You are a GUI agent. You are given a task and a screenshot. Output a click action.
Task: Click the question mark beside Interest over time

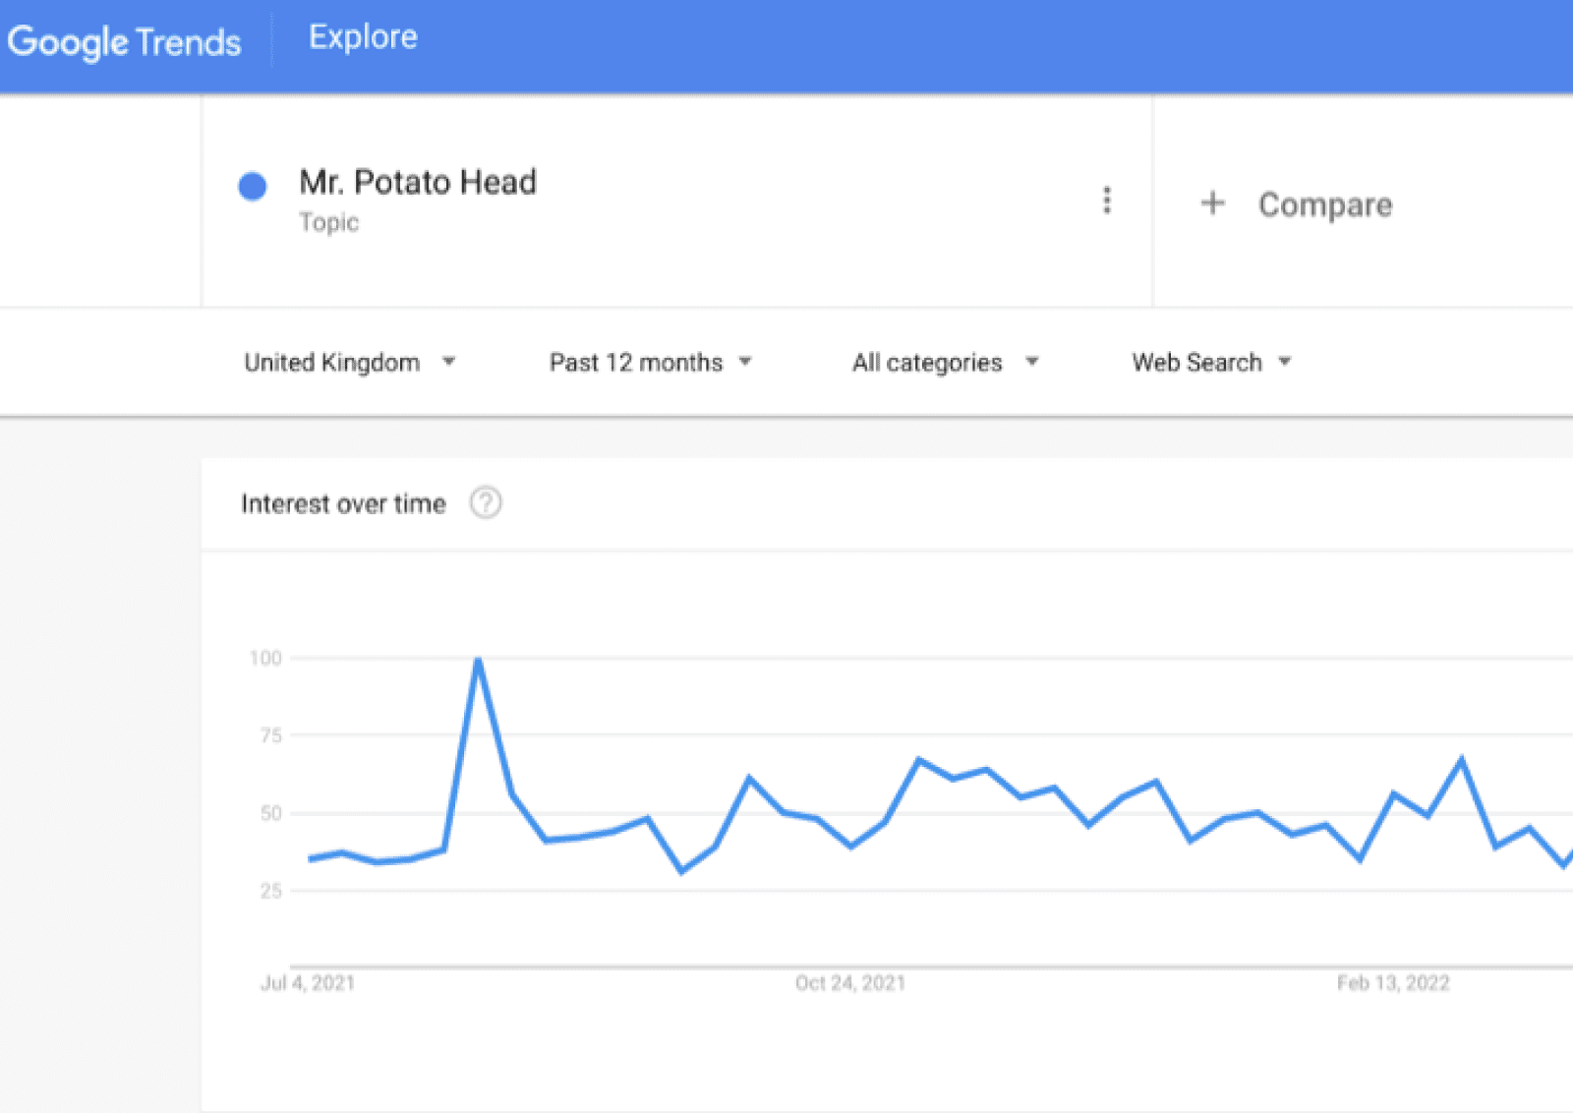[486, 502]
